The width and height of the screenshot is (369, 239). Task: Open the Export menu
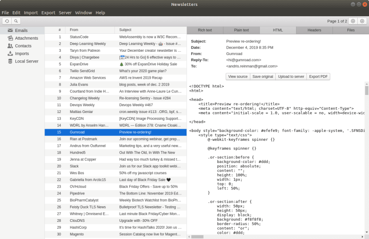[48, 13]
